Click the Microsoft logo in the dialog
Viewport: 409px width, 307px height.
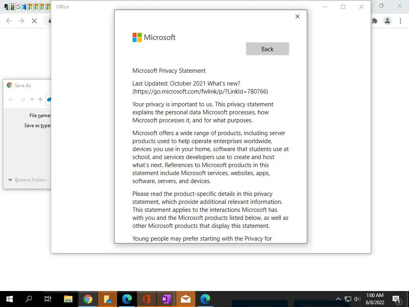[154, 37]
